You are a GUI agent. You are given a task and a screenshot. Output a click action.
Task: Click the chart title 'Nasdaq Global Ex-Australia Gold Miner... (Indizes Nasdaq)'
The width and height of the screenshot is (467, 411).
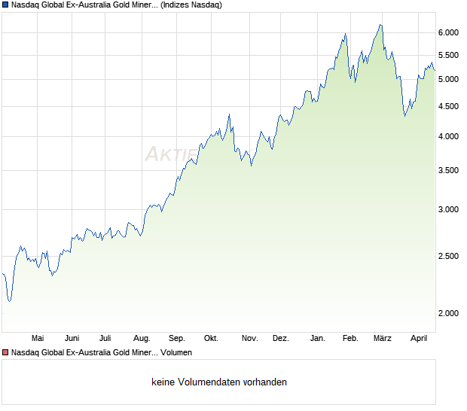click(117, 5)
